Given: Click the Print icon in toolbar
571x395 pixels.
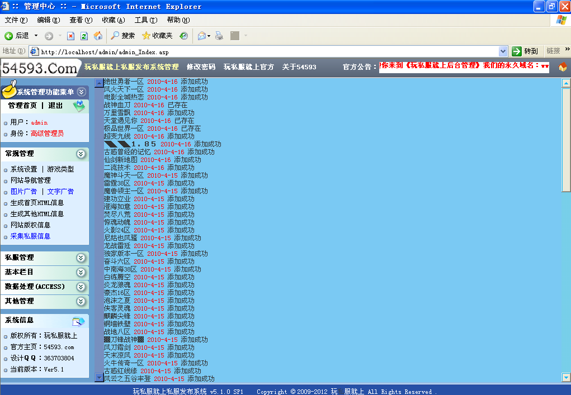Looking at the screenshot, I should click(x=219, y=36).
